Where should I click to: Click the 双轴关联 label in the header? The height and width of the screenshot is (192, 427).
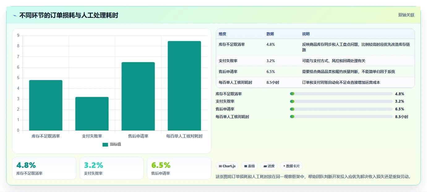[x=406, y=15]
